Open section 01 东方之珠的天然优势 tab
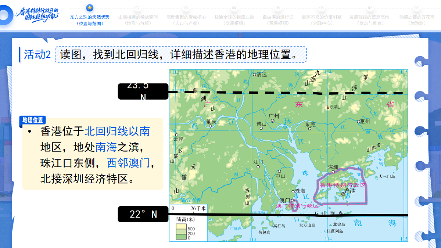 click(x=90, y=20)
